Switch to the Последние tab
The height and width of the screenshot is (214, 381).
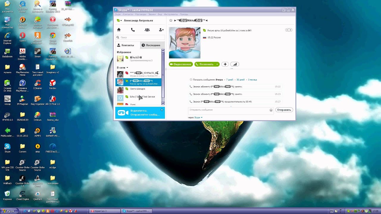[152, 45]
